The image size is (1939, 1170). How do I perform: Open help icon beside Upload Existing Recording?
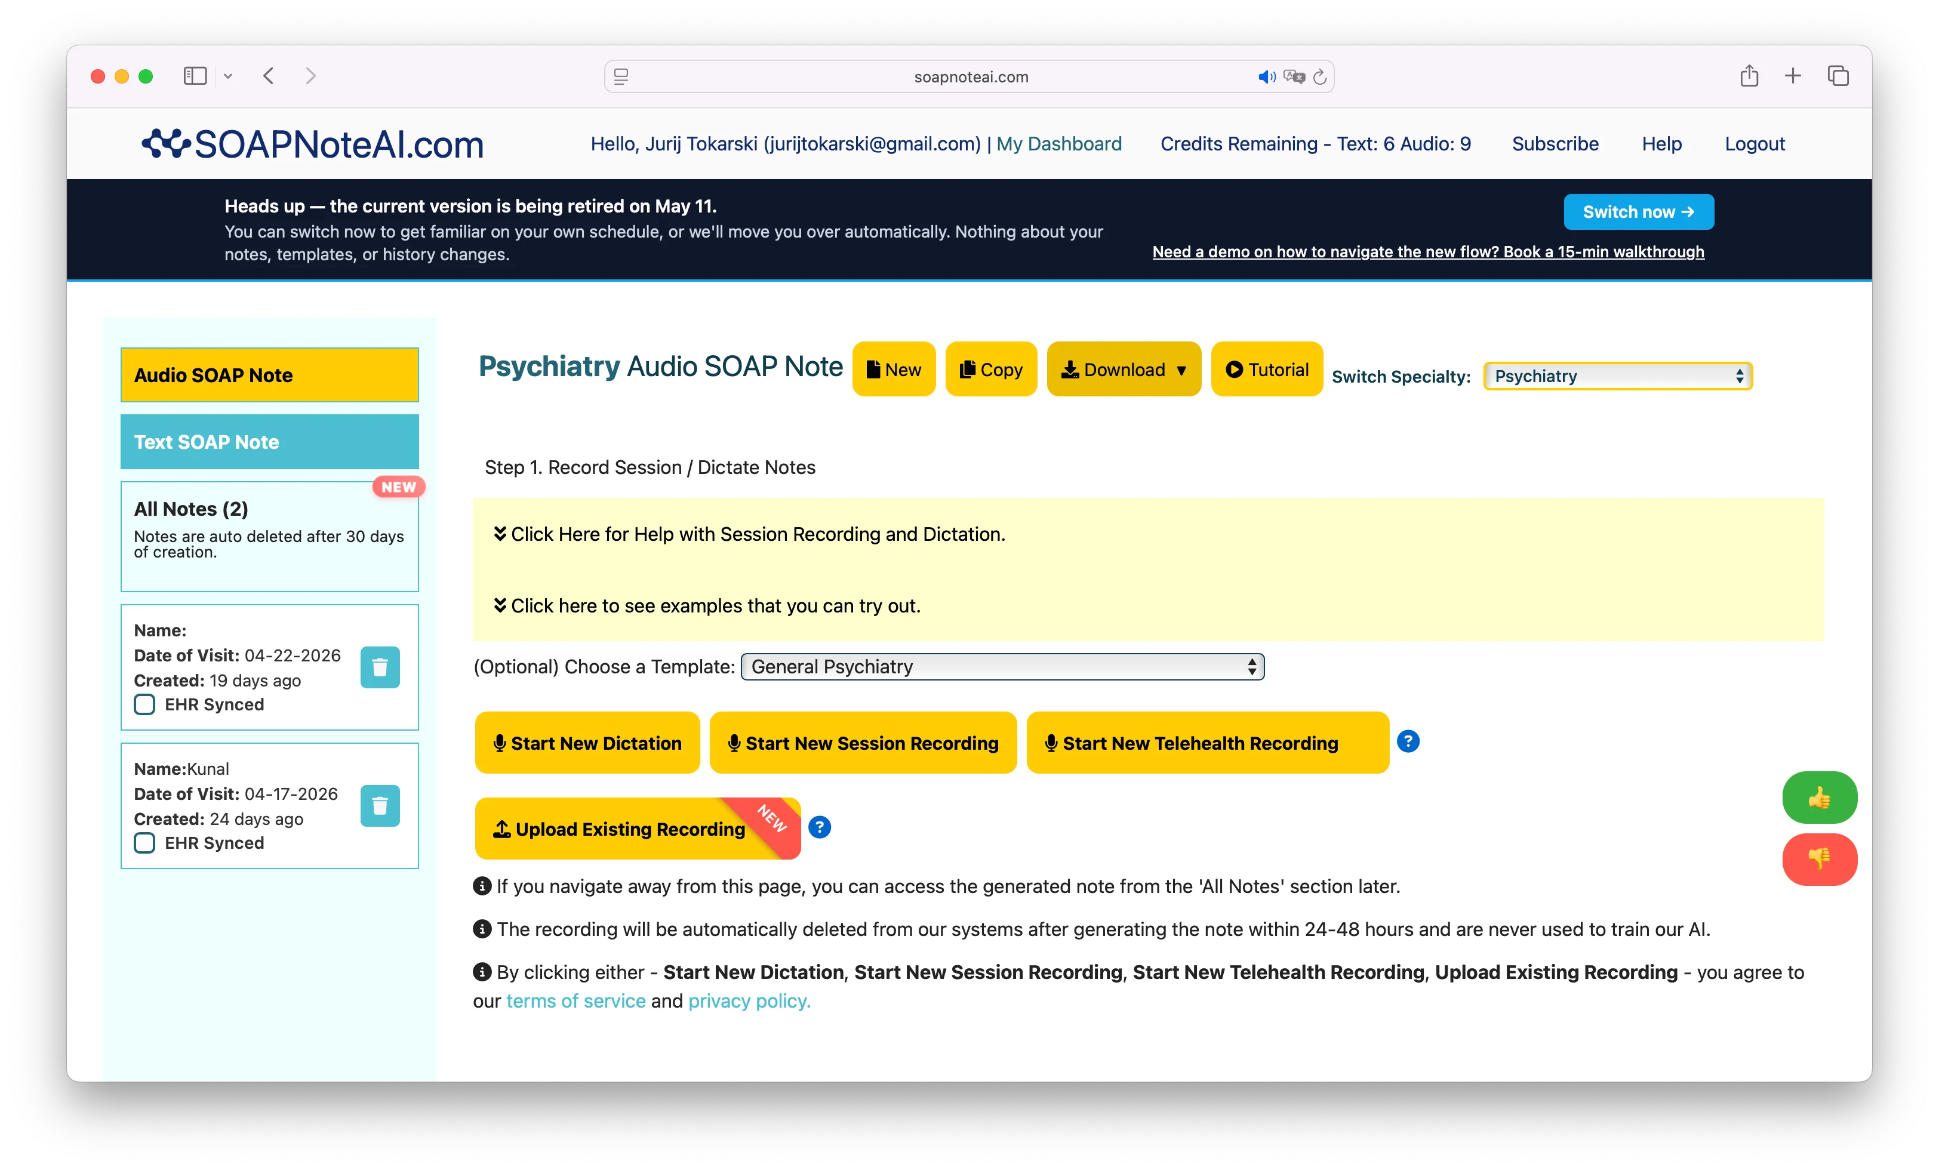(x=819, y=828)
